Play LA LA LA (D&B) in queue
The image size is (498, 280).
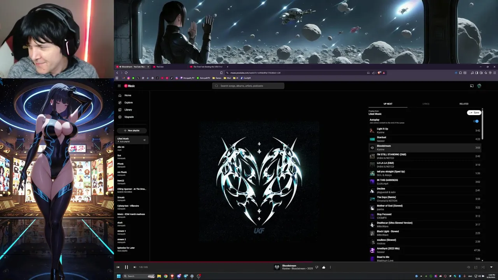pyautogui.click(x=425, y=165)
